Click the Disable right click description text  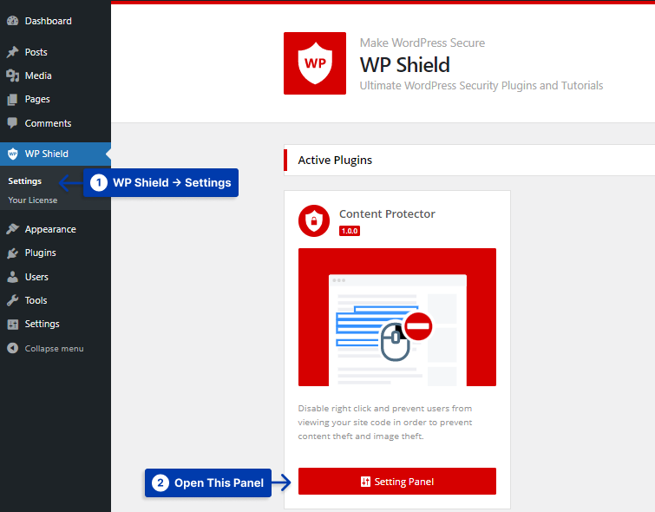coord(384,422)
